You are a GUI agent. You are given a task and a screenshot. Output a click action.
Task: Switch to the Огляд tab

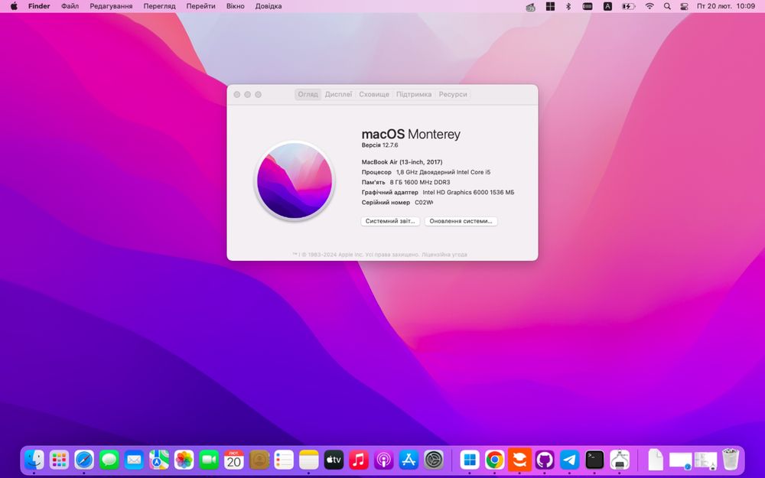tap(308, 94)
